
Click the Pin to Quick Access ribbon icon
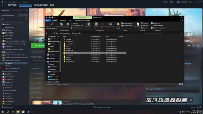51,24
